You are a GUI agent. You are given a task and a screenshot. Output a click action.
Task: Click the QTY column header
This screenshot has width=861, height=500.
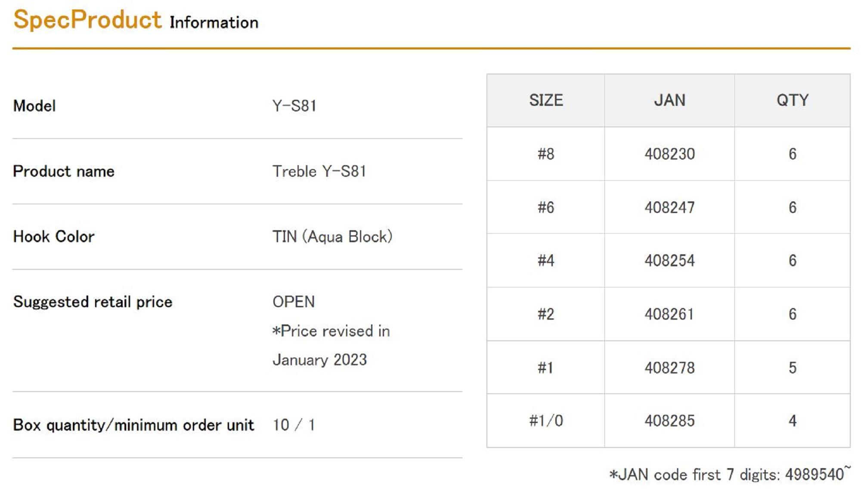[x=792, y=100]
